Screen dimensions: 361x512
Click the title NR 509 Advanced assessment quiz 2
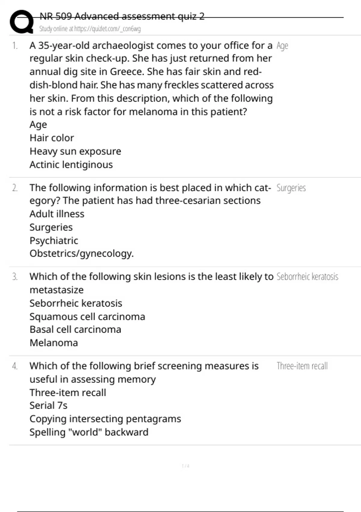coord(122,16)
